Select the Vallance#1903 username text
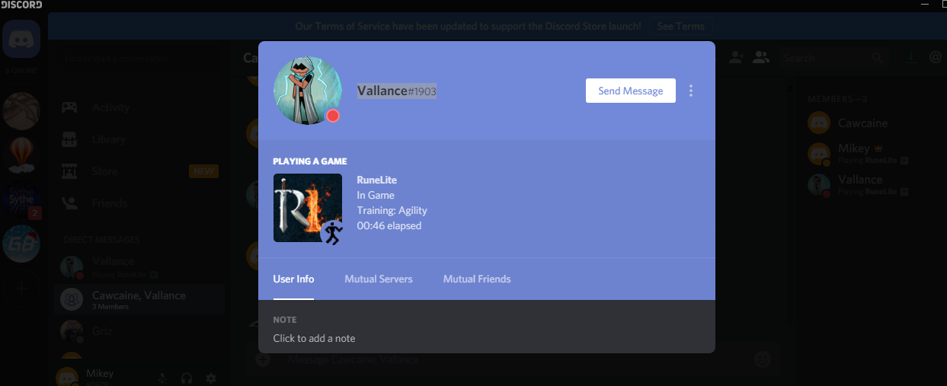This screenshot has height=386, width=947. (x=397, y=91)
